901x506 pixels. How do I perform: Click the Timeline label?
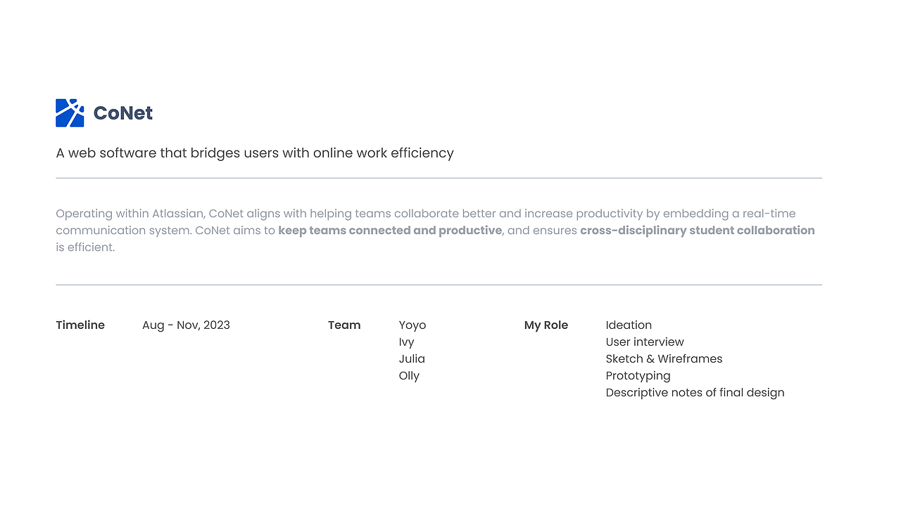80,325
